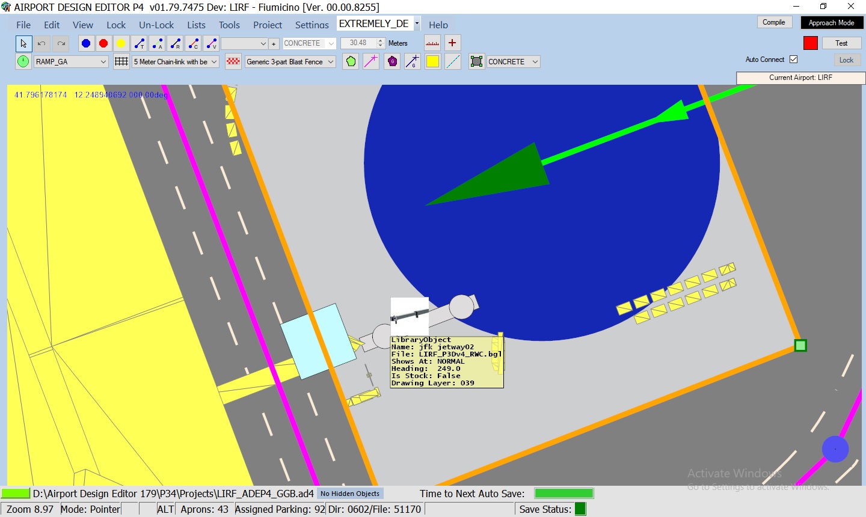Image resolution: width=866 pixels, height=517 pixels.
Task: Select the pointer arrow tool
Action: (x=23, y=43)
